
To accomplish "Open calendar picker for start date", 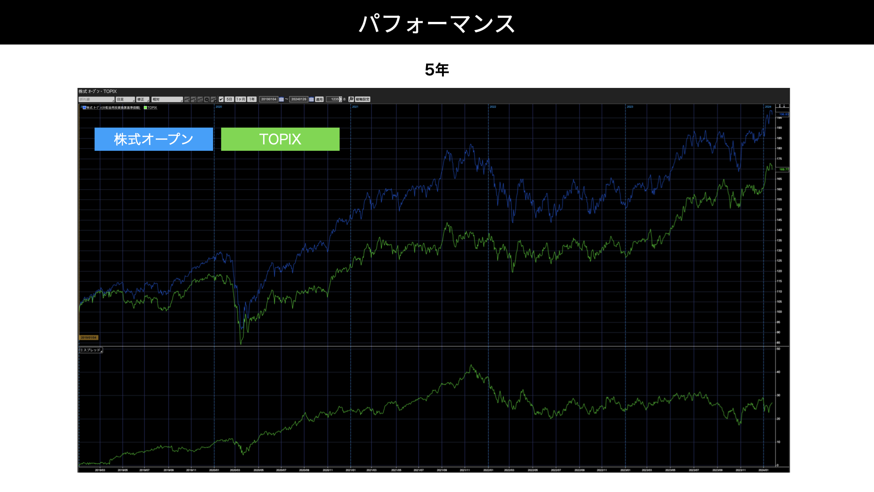I will coord(281,99).
